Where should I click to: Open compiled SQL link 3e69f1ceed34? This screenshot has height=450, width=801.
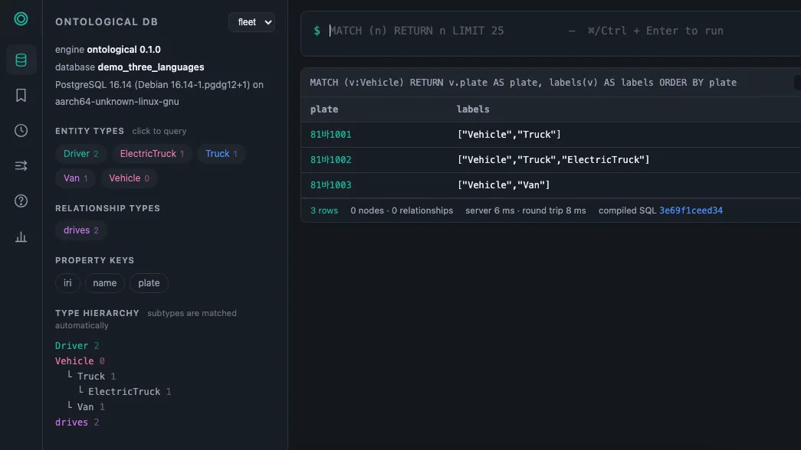click(691, 210)
